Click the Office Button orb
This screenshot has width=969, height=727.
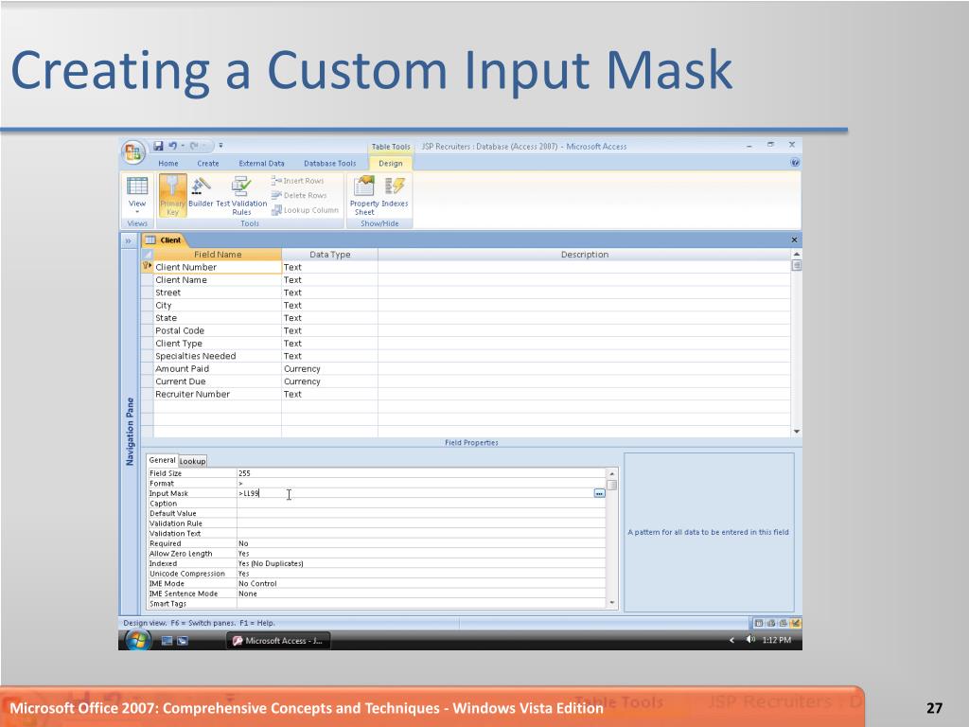click(133, 152)
